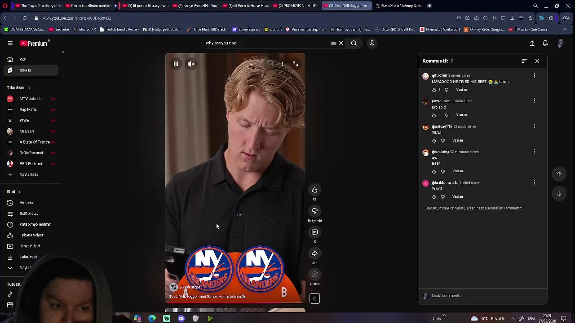The width and height of the screenshot is (575, 323).
Task: Open Koti in sidebar
Action: (x=31, y=60)
